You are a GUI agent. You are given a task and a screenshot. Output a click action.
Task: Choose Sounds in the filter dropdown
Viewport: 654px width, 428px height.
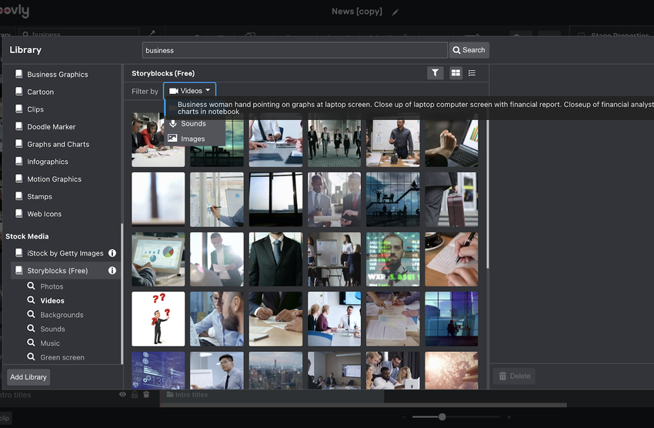(193, 124)
